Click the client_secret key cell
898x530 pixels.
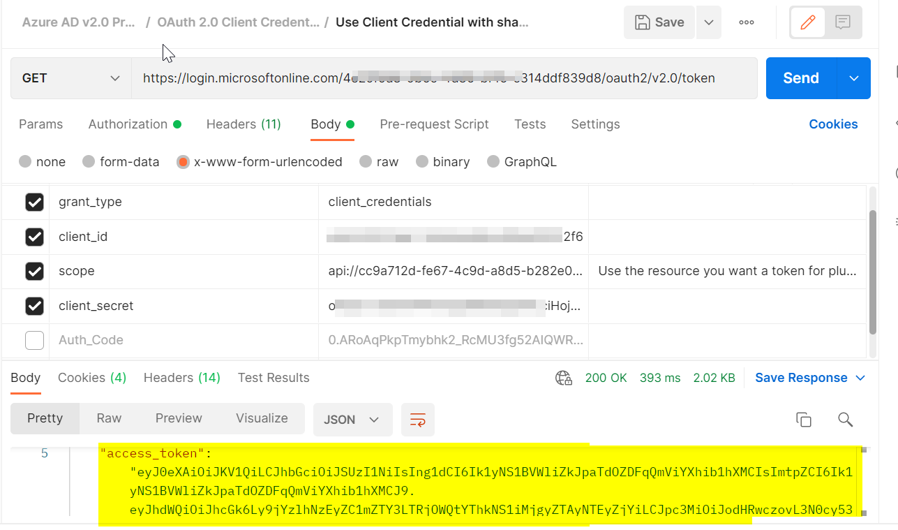184,306
